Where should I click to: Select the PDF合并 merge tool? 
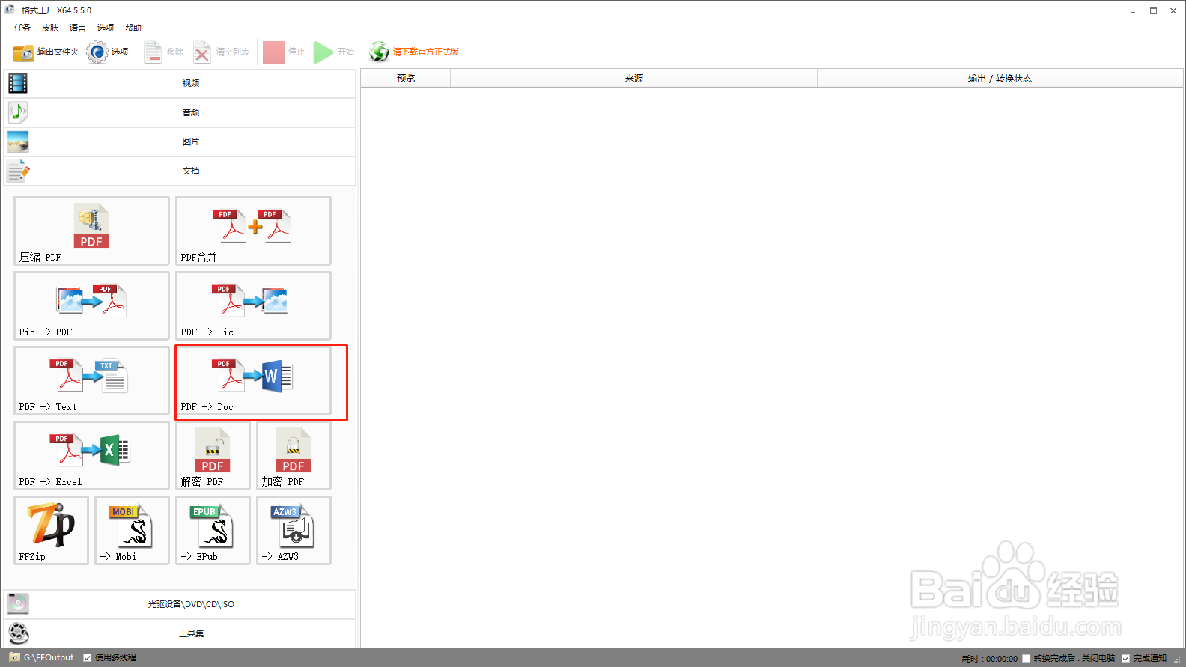click(253, 231)
